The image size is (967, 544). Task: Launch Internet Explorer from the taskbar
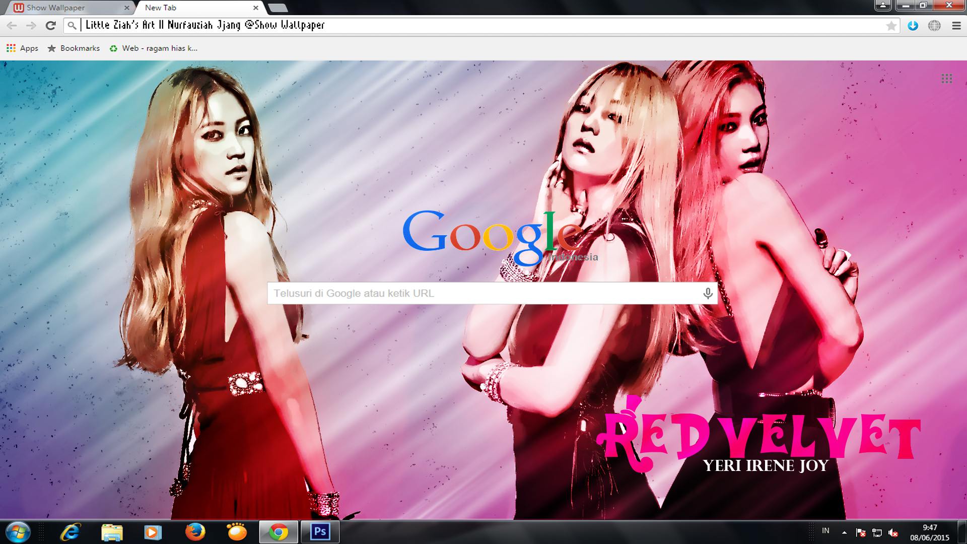[71, 532]
